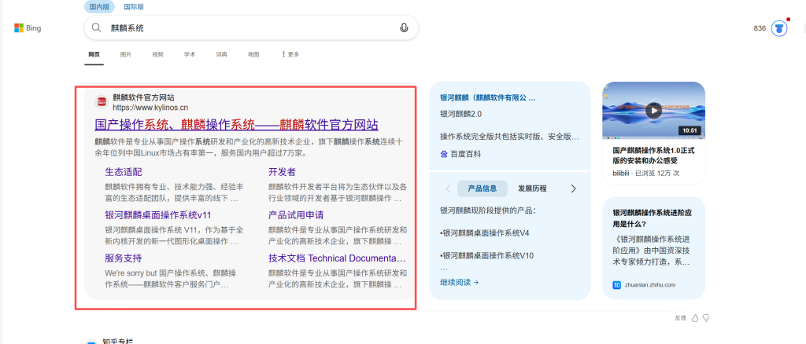Select the 发展历程 tab
Image resolution: width=806 pixels, height=344 pixels.
[x=532, y=188]
